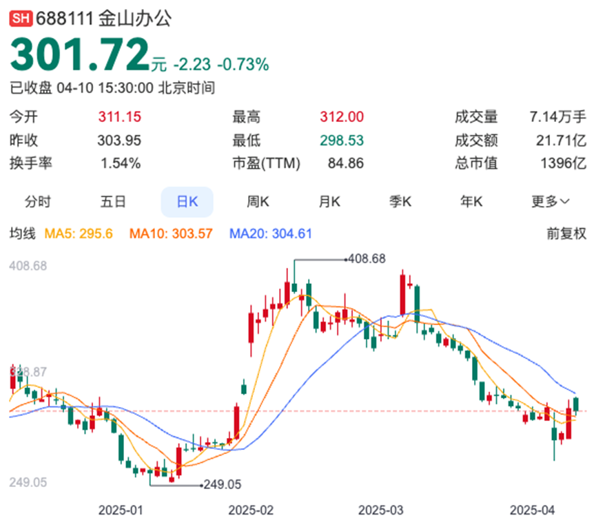Viewport: 596px width, 529px height.
Task: Click the 2025-03 date axis label
Action: tap(381, 510)
